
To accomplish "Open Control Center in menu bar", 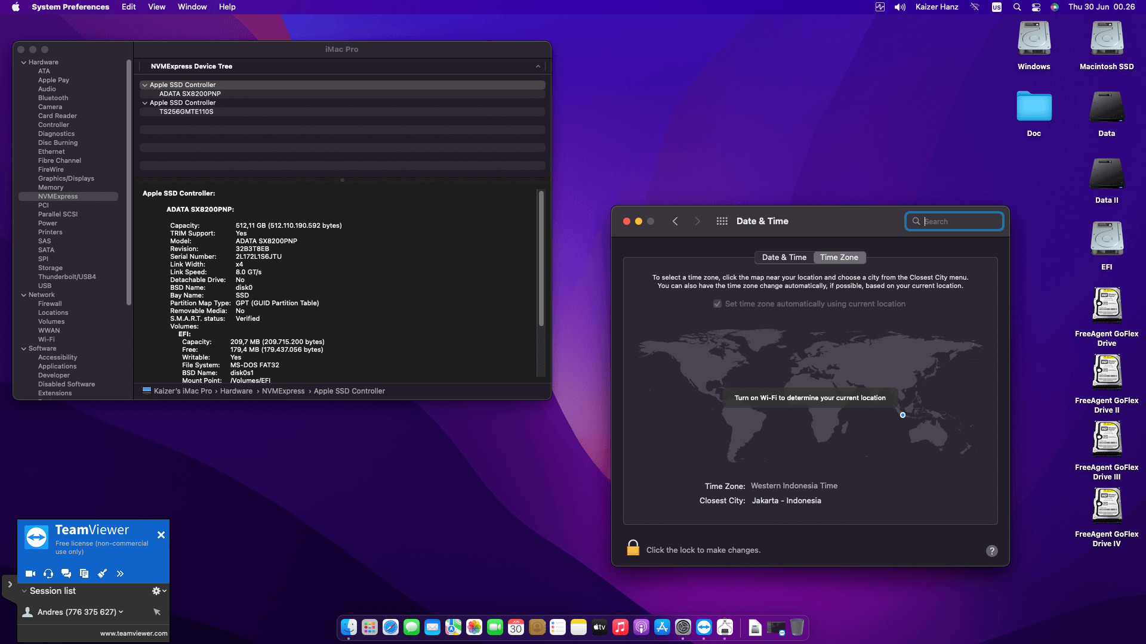I will (x=1036, y=7).
